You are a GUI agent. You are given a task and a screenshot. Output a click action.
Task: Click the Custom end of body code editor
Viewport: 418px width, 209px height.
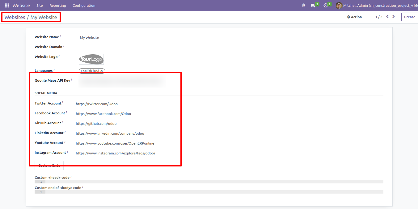[x=209, y=192]
